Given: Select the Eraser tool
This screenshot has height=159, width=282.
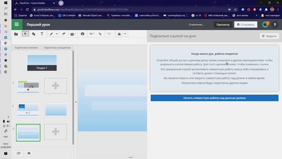Looking at the screenshot, I should (63, 34).
